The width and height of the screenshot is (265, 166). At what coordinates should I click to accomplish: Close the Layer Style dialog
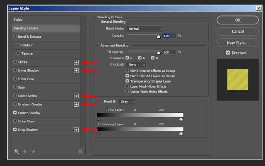click(259, 8)
